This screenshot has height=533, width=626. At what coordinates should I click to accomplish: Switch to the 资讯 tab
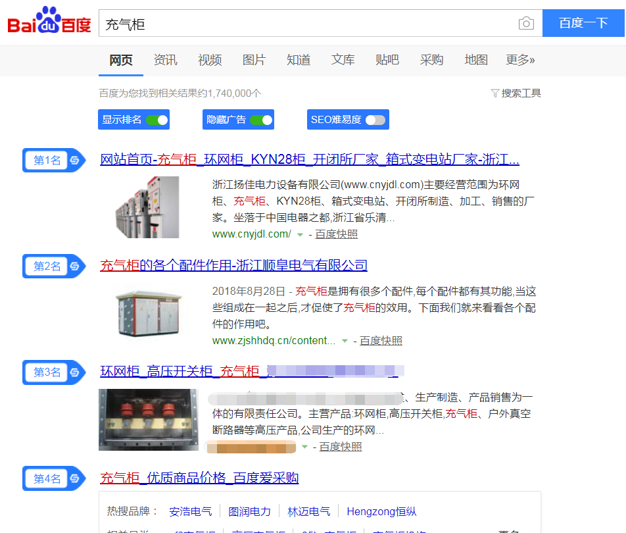coord(165,60)
